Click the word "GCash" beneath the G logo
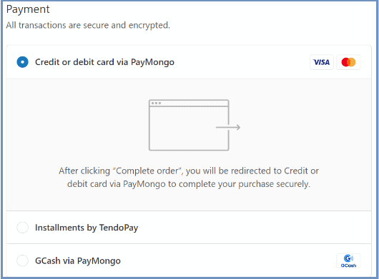This screenshot has height=279, width=379. coord(348,265)
